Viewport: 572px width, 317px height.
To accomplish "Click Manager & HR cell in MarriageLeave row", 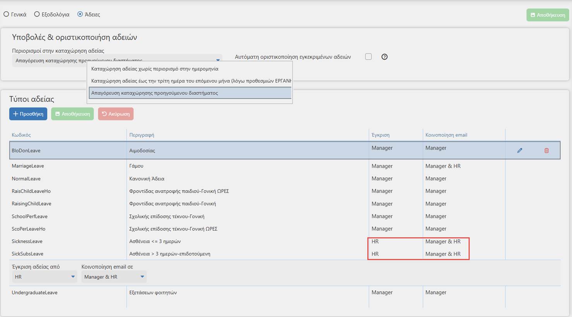I will 443,166.
